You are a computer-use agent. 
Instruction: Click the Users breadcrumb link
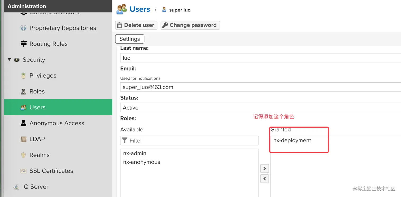click(140, 10)
